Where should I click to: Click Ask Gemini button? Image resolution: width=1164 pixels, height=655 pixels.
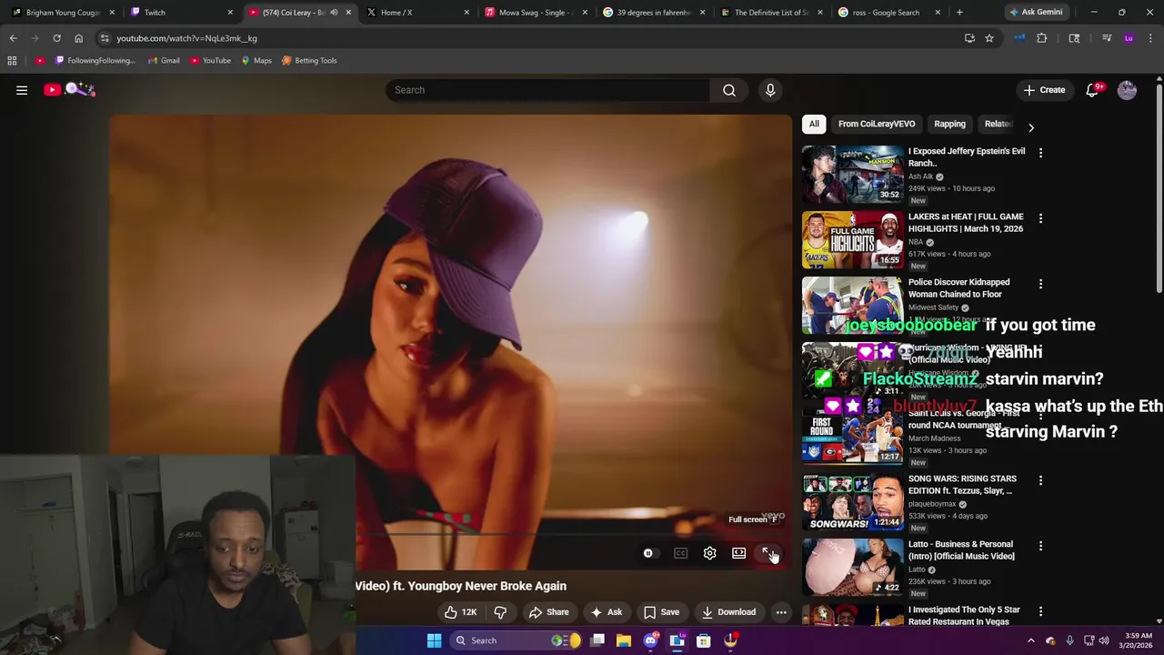1036,13
